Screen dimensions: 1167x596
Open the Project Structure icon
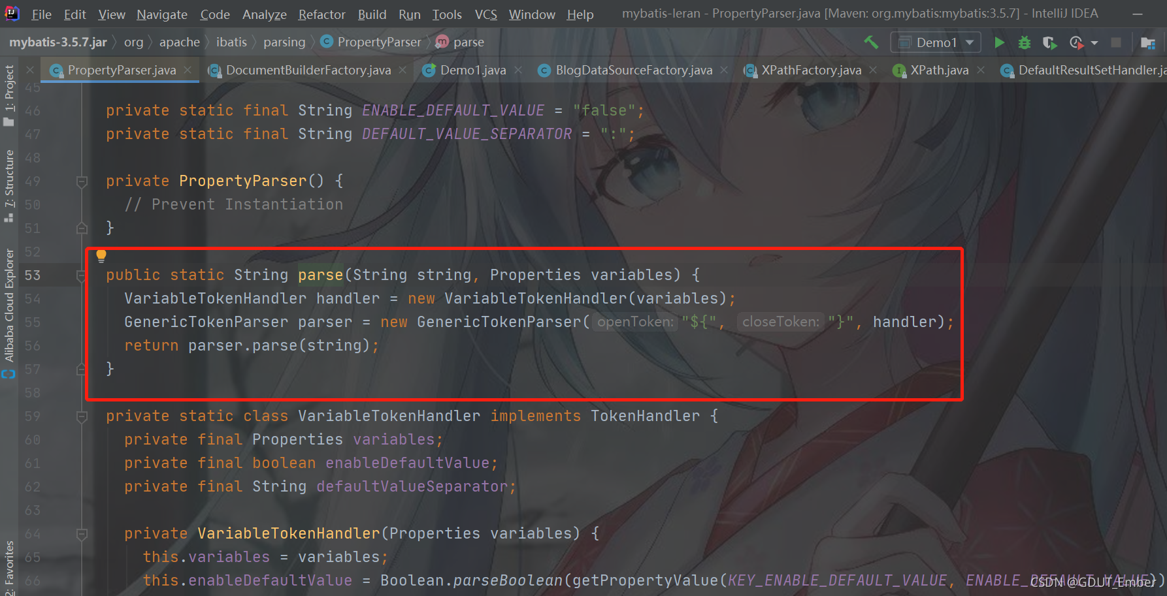click(1147, 43)
